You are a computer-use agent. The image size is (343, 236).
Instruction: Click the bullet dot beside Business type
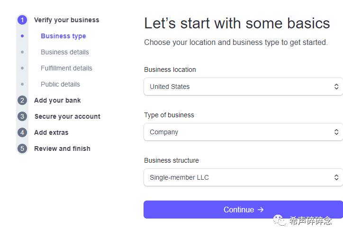pos(22,36)
